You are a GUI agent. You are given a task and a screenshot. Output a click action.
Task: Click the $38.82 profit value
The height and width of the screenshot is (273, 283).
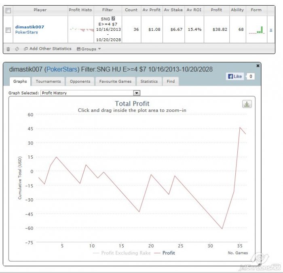220,29
